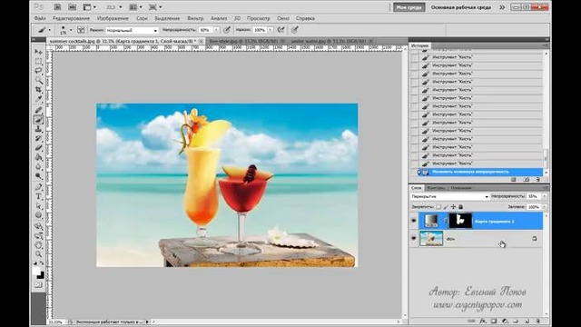581x327 pixels.
Task: Open layer fill slider arrow
Action: pos(545,207)
